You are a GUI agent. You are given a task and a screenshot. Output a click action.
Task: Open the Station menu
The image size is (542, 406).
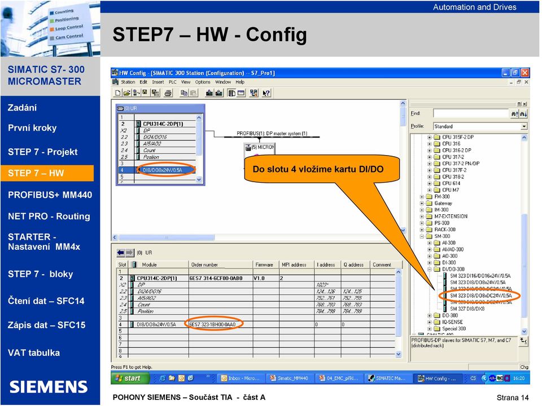click(x=128, y=82)
